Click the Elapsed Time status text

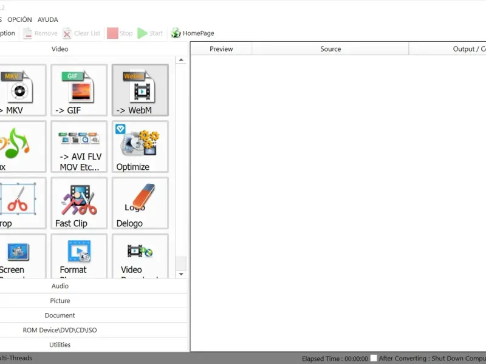[335, 359]
